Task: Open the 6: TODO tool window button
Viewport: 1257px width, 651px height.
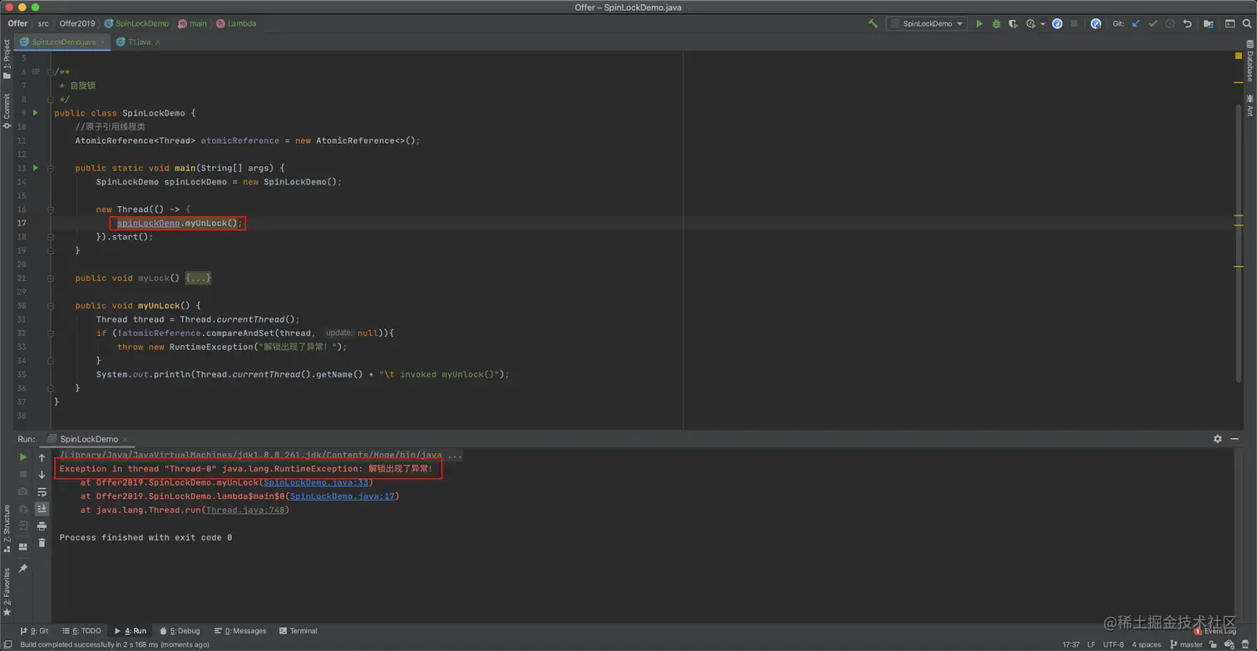Action: [80, 631]
